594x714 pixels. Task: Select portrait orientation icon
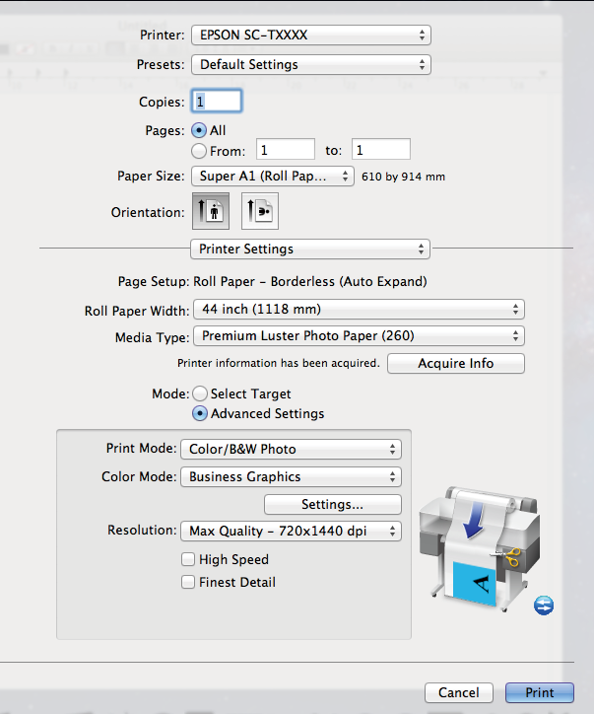[x=211, y=211]
